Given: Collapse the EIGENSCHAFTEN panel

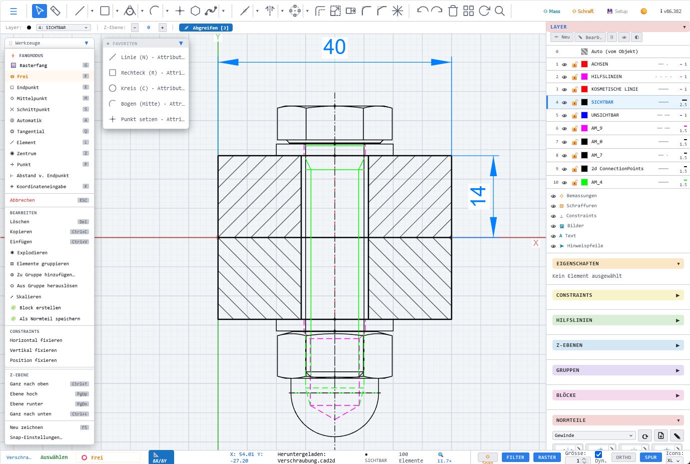Looking at the screenshot, I should coord(618,264).
